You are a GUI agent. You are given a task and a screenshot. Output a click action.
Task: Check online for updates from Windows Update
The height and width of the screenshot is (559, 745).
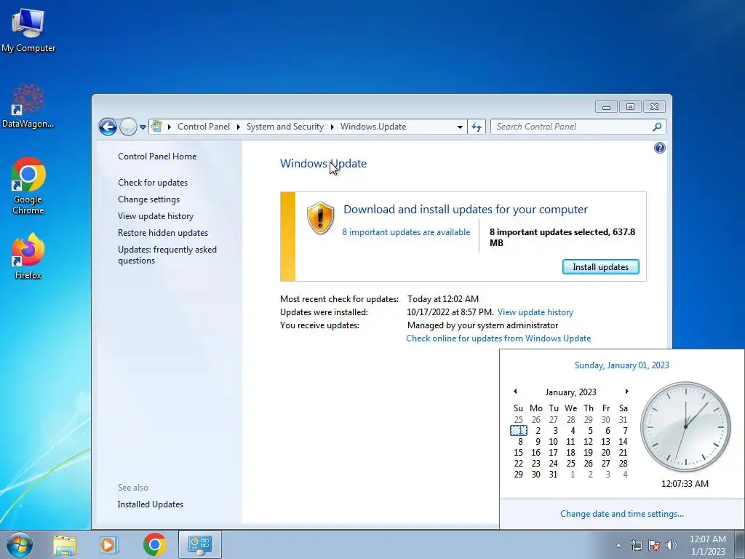pos(498,338)
